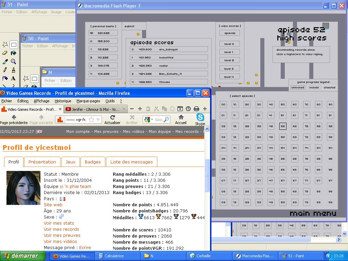Select the Pipette color picker tool in Paint
The height and width of the screenshot is (261, 348).
[5, 62]
